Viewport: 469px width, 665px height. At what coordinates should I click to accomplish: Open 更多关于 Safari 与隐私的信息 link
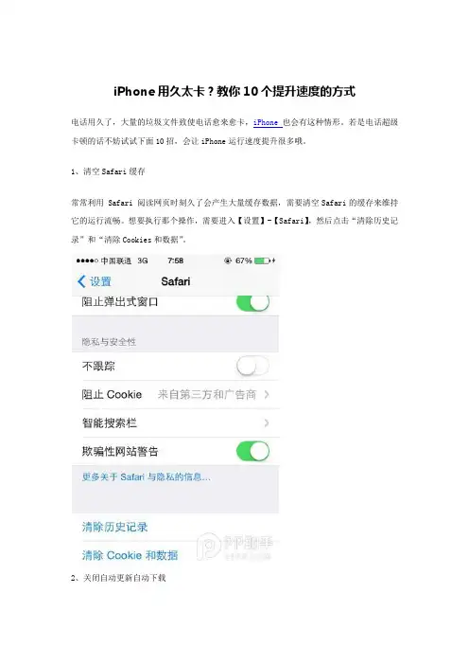coord(146,477)
